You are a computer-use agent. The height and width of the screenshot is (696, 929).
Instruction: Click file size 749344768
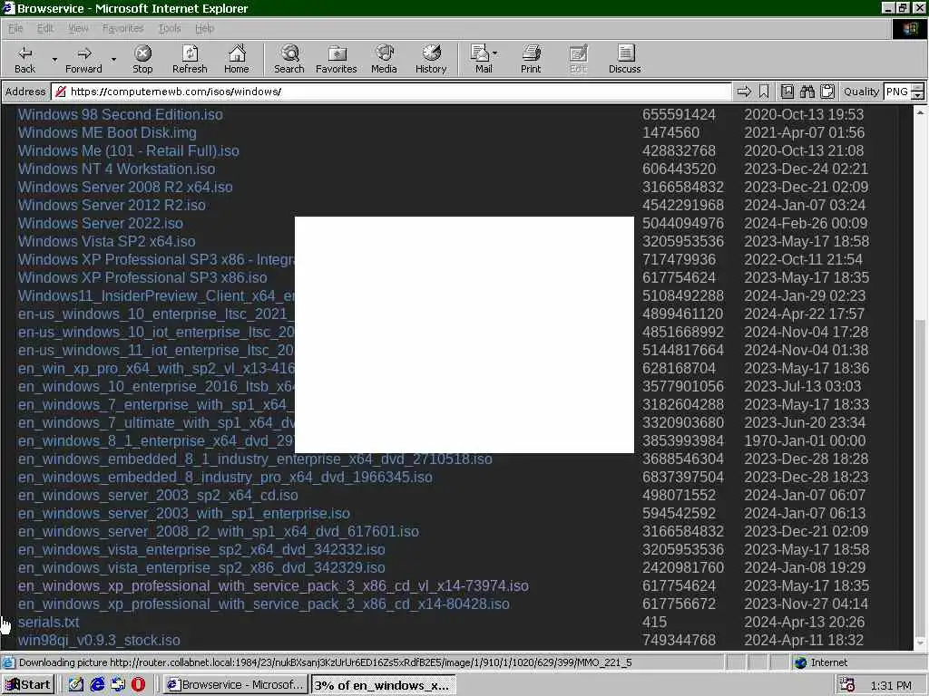tap(679, 641)
